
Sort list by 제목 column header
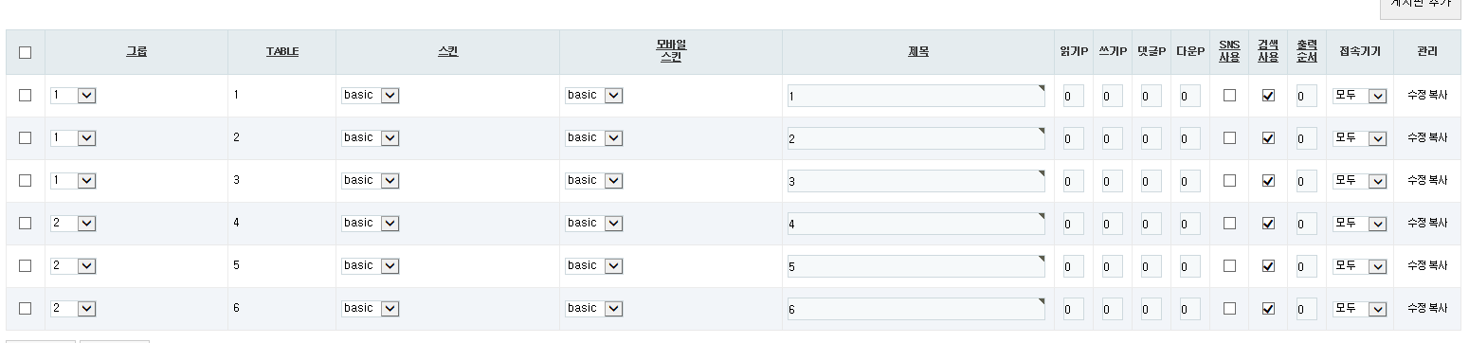tap(917, 52)
